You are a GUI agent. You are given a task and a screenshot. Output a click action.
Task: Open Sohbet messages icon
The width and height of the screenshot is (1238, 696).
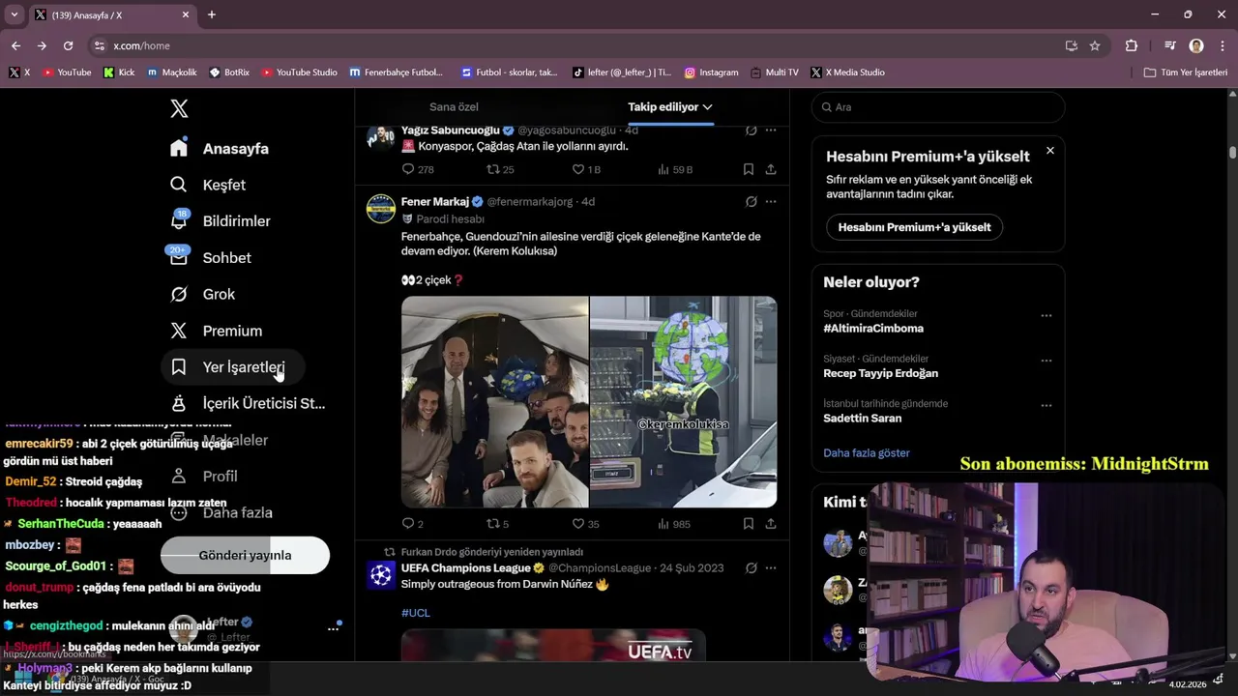coord(179,257)
